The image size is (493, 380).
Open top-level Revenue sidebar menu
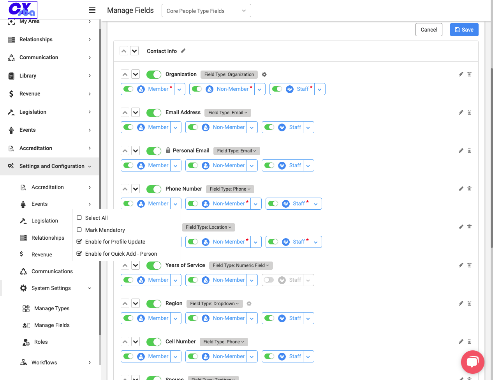49,94
